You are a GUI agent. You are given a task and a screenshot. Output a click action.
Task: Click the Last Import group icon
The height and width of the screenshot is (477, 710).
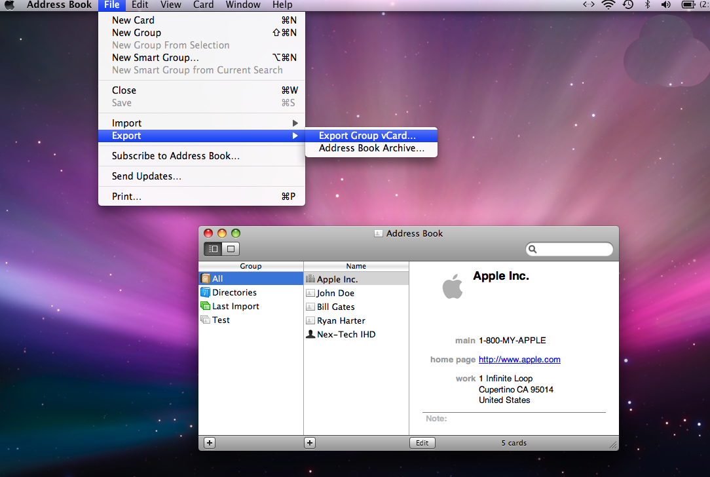click(205, 306)
